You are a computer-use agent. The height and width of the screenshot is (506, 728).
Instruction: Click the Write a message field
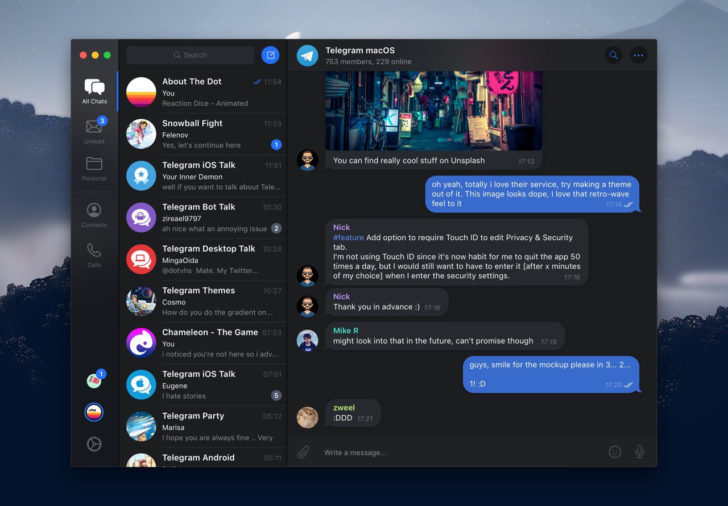(461, 453)
